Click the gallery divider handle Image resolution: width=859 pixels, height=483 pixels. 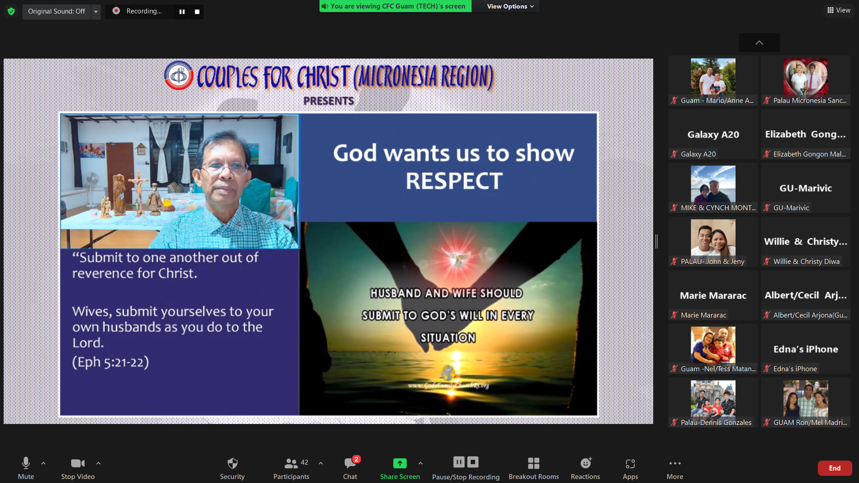point(656,241)
